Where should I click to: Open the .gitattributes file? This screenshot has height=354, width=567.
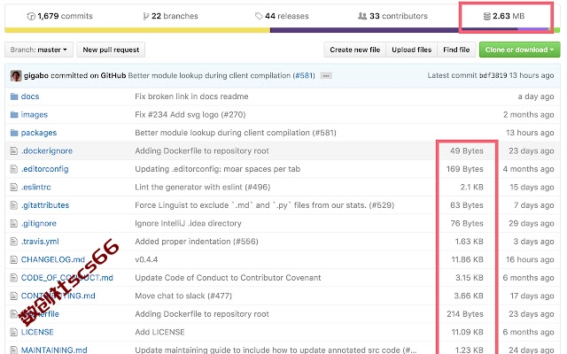[x=45, y=205]
